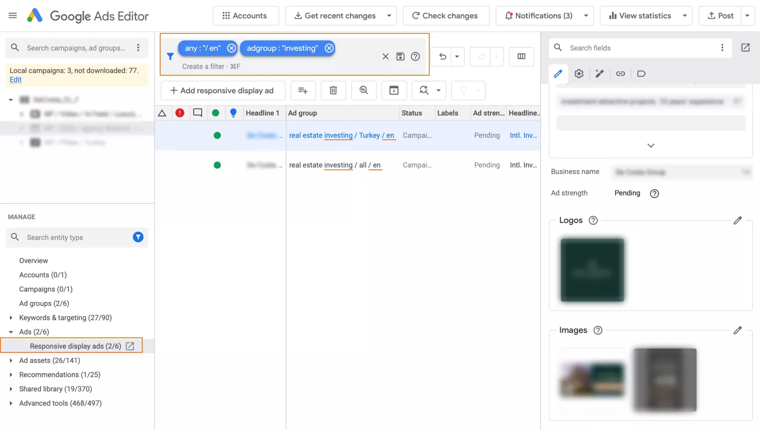
Task: Select Ad groups (2/6)
Action: (x=44, y=303)
